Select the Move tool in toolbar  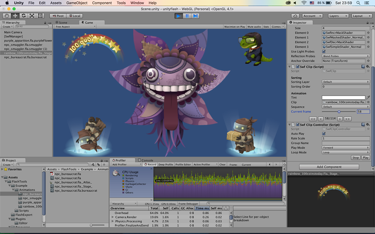point(15,16)
